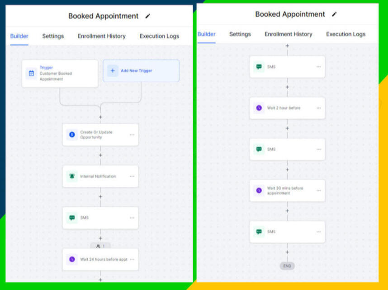
Task: Select the purple clock icon on Wait 24 hours step
Action: (71, 259)
